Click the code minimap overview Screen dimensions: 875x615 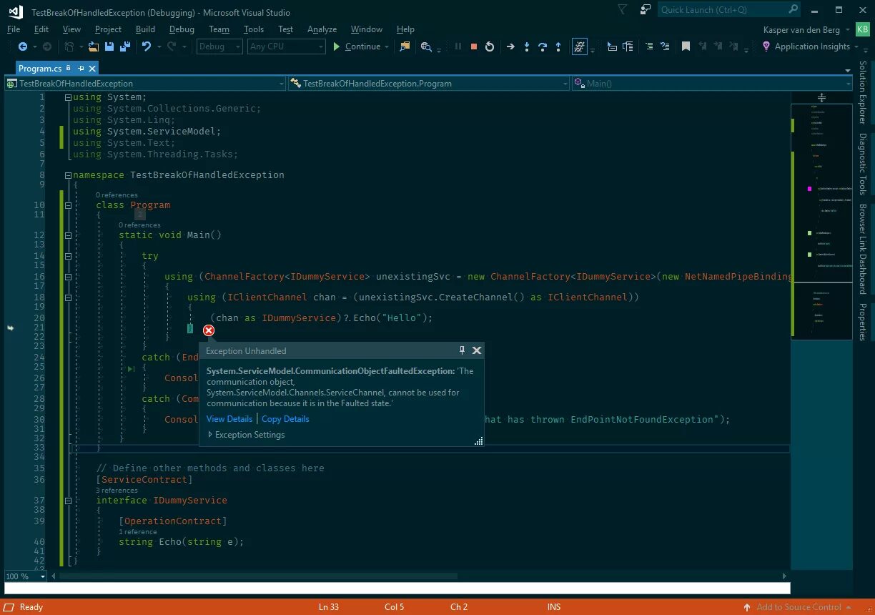[x=821, y=223]
